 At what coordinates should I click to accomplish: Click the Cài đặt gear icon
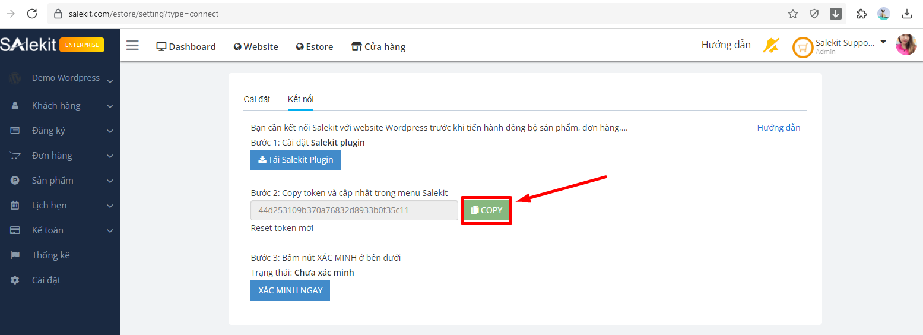click(x=15, y=280)
